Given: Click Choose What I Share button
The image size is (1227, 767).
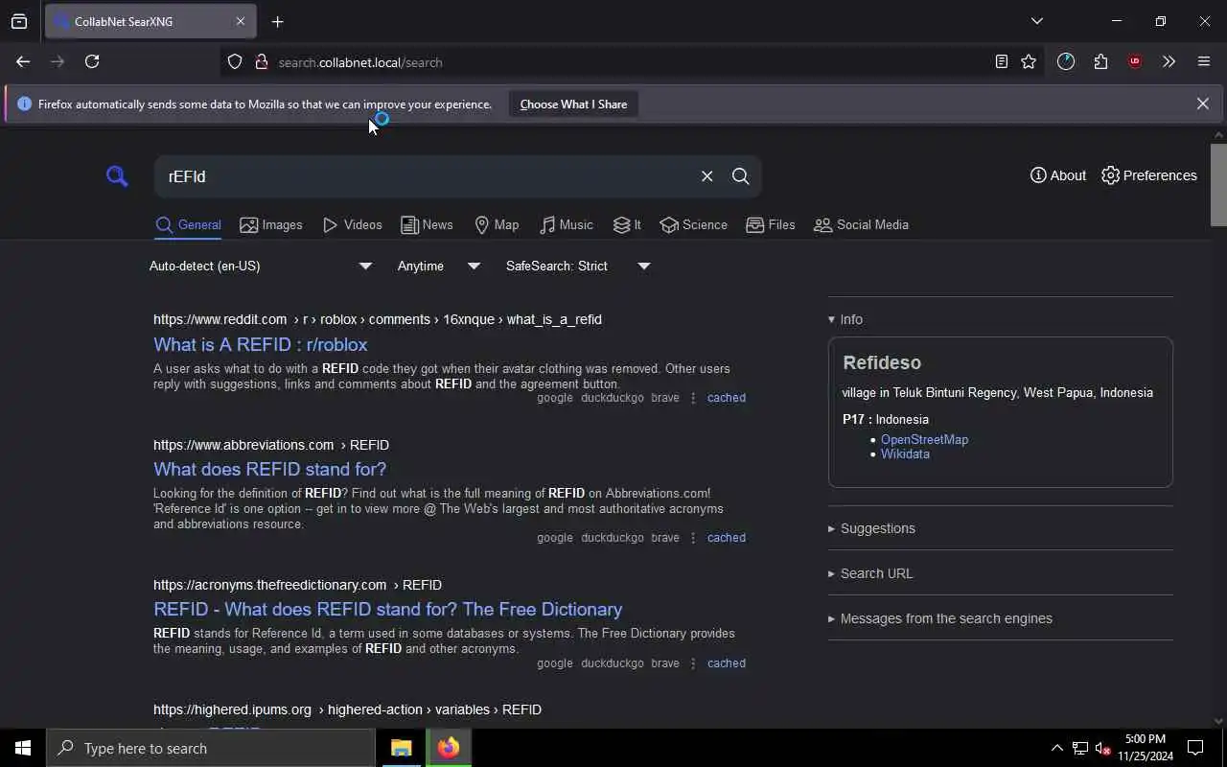Looking at the screenshot, I should [x=573, y=105].
